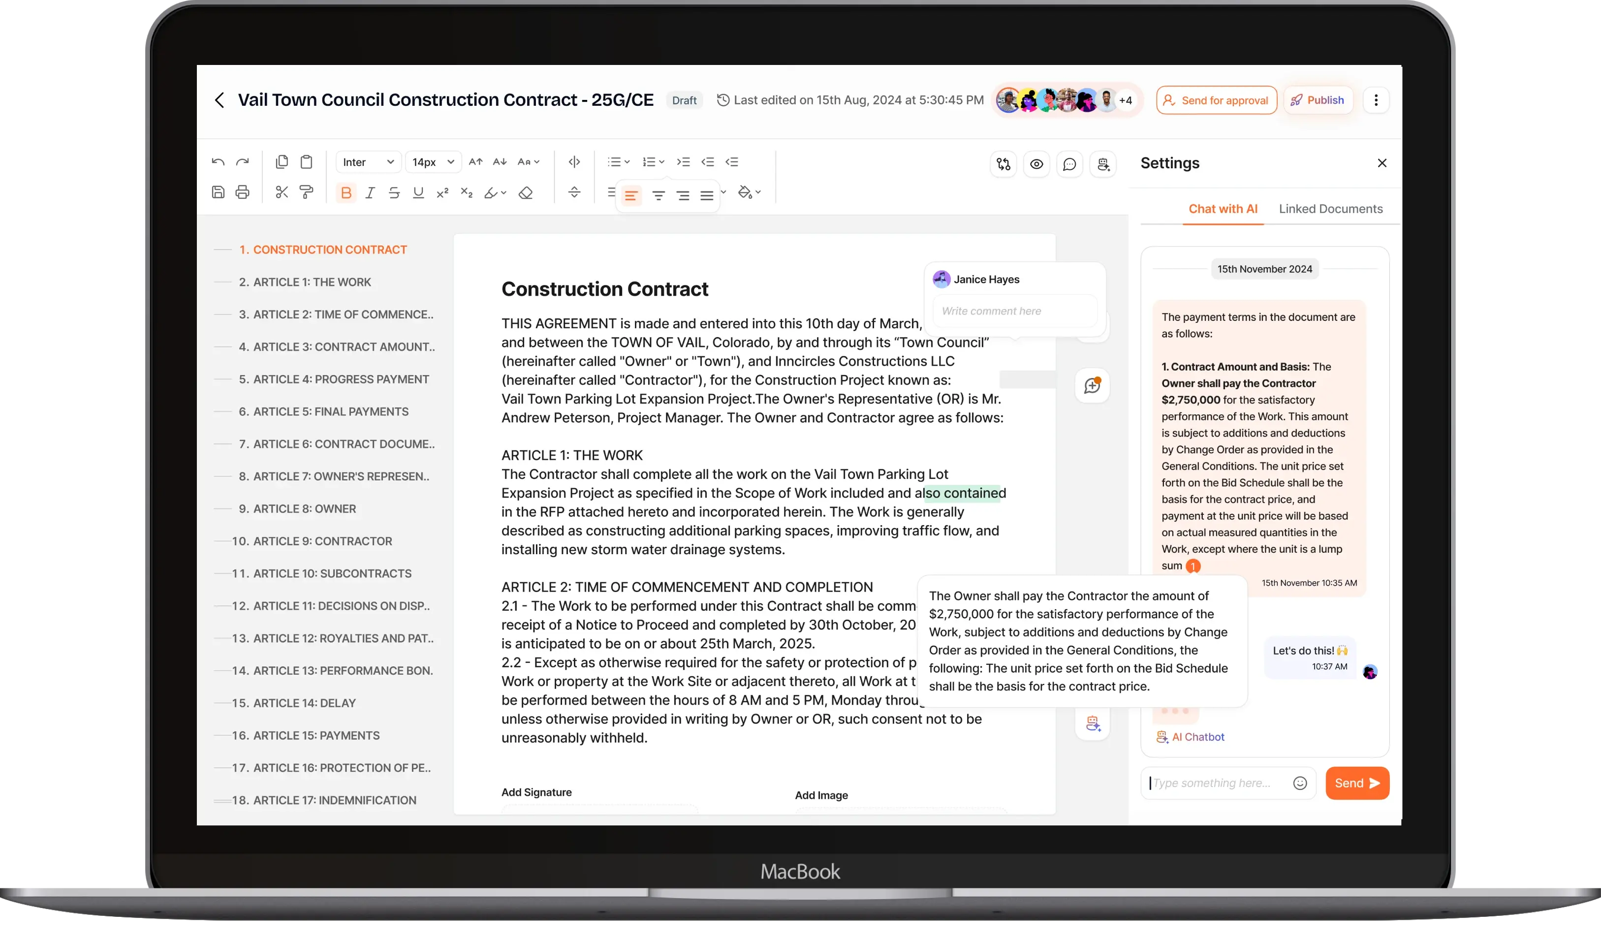Open the Inter font family dropdown
1601x940 pixels.
[368, 162]
